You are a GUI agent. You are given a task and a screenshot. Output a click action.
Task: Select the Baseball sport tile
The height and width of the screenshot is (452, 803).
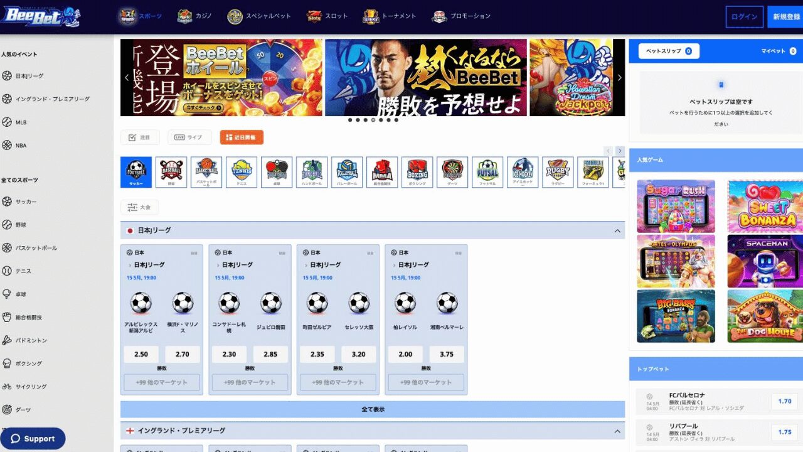(171, 173)
